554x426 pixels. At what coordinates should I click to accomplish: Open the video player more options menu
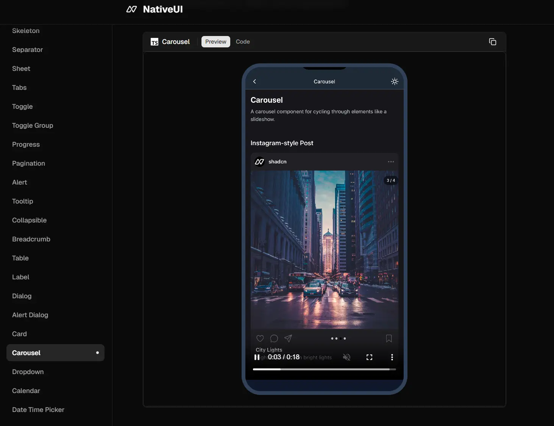pyautogui.click(x=392, y=357)
